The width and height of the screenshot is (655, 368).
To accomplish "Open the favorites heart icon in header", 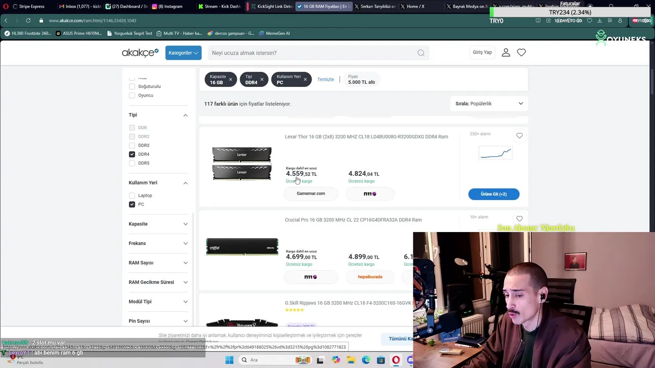I will coord(521,52).
